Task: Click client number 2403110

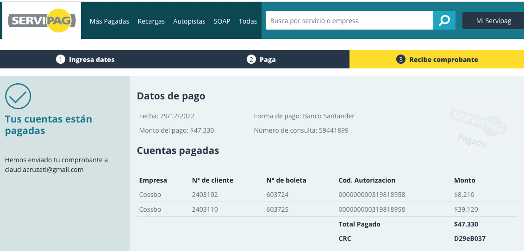Action: coord(205,209)
